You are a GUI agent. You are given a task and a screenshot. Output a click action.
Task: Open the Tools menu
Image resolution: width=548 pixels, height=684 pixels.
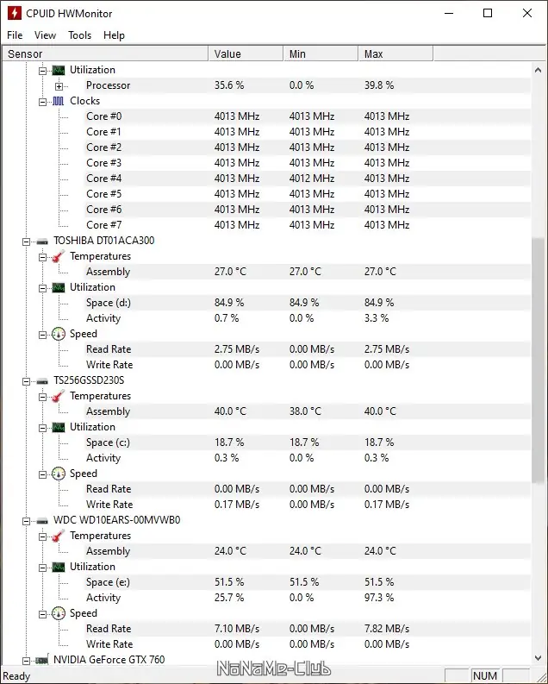click(x=80, y=35)
